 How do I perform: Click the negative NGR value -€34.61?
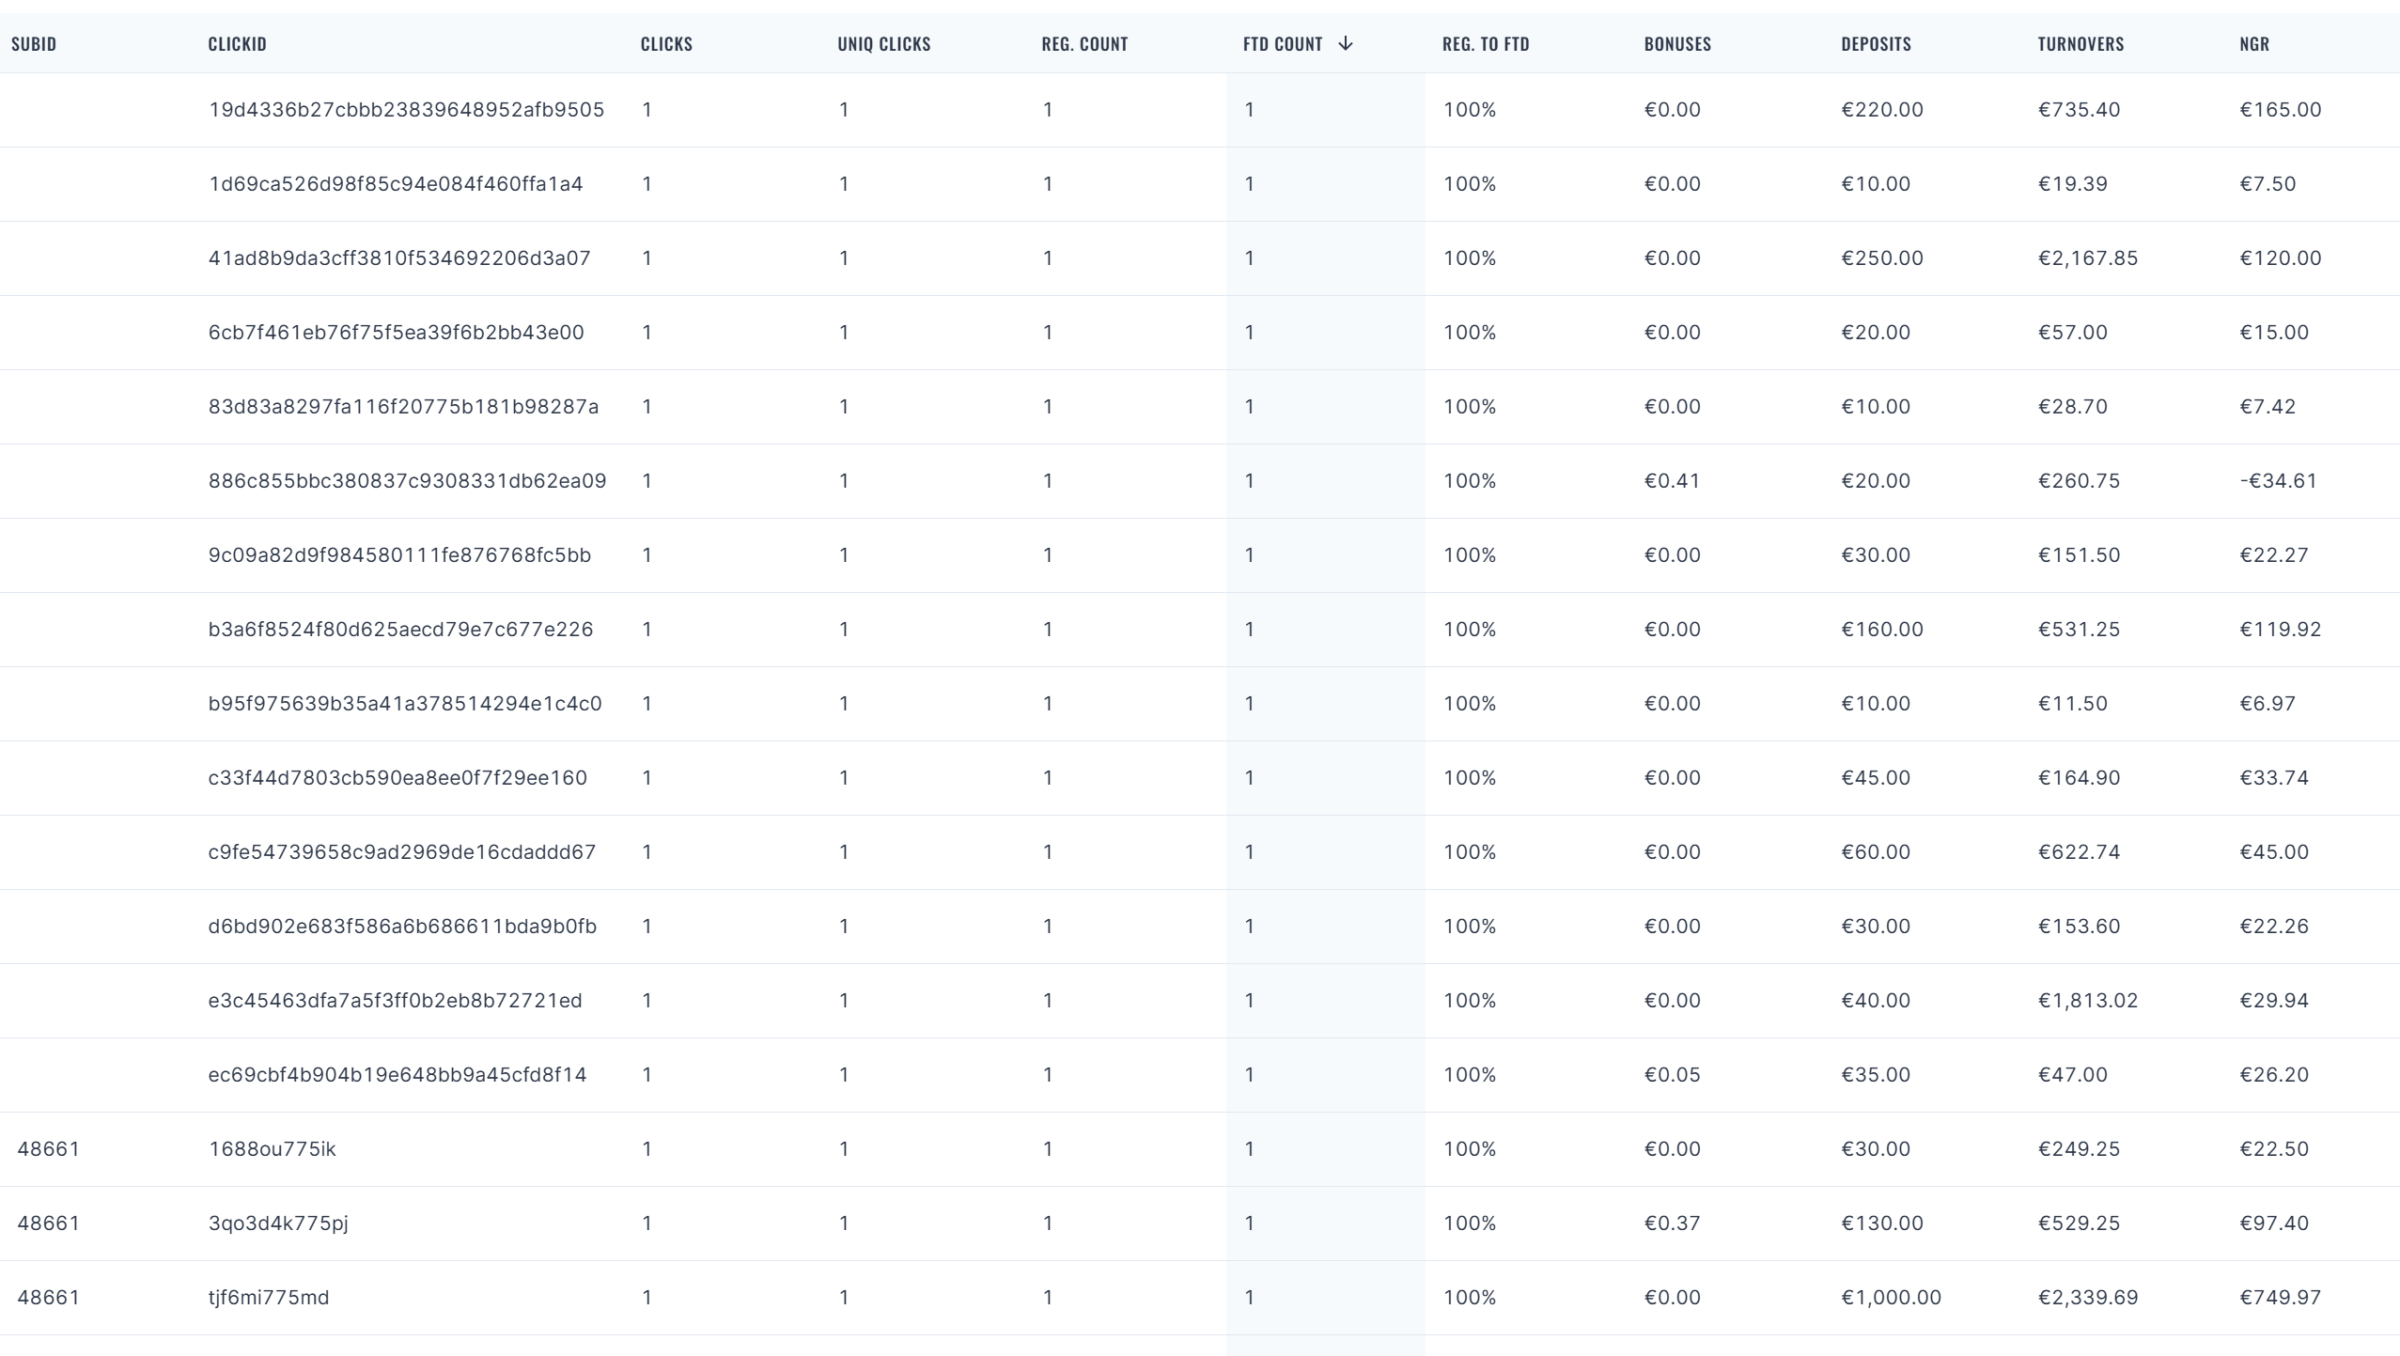point(2278,481)
